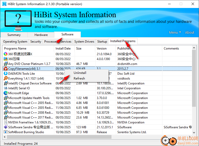Click icon of Visual C++ 2005 4.86 MB row
Viewport: 199px width, 146px height.
[6, 103]
